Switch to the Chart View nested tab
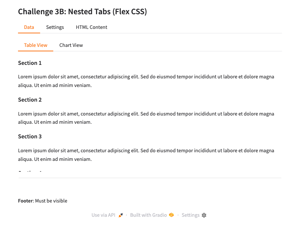Screen dimensions: 300x225 click(71, 45)
